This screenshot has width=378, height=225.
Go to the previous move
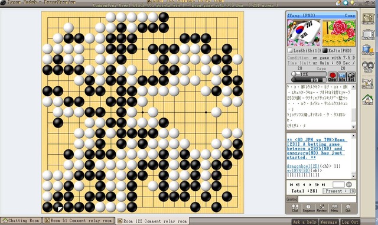click(x=304, y=184)
